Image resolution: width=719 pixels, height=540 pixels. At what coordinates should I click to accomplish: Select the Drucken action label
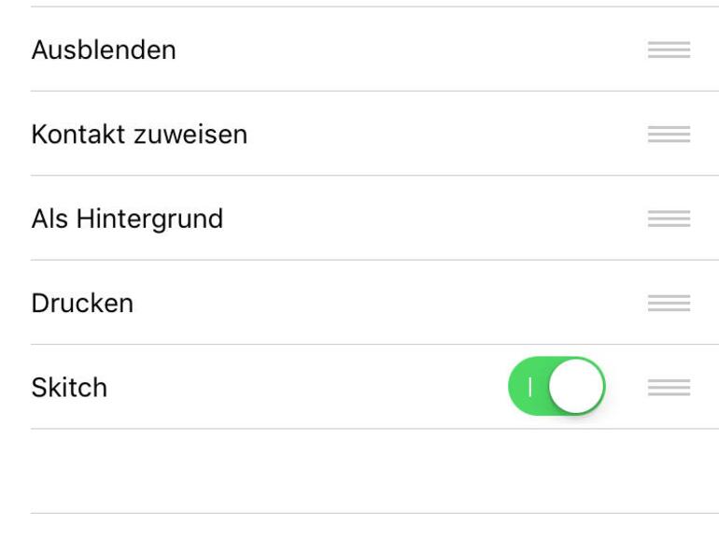pos(82,304)
